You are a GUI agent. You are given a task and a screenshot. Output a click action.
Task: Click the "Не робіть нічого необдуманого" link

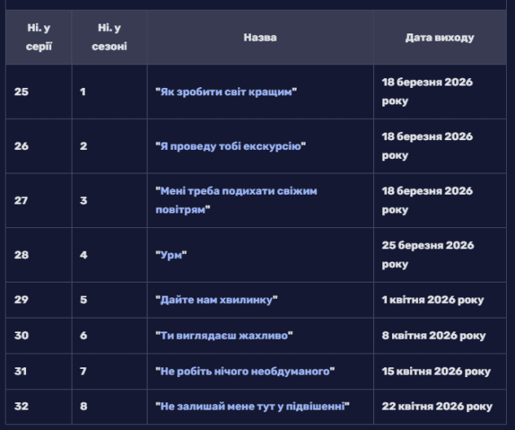(245, 371)
